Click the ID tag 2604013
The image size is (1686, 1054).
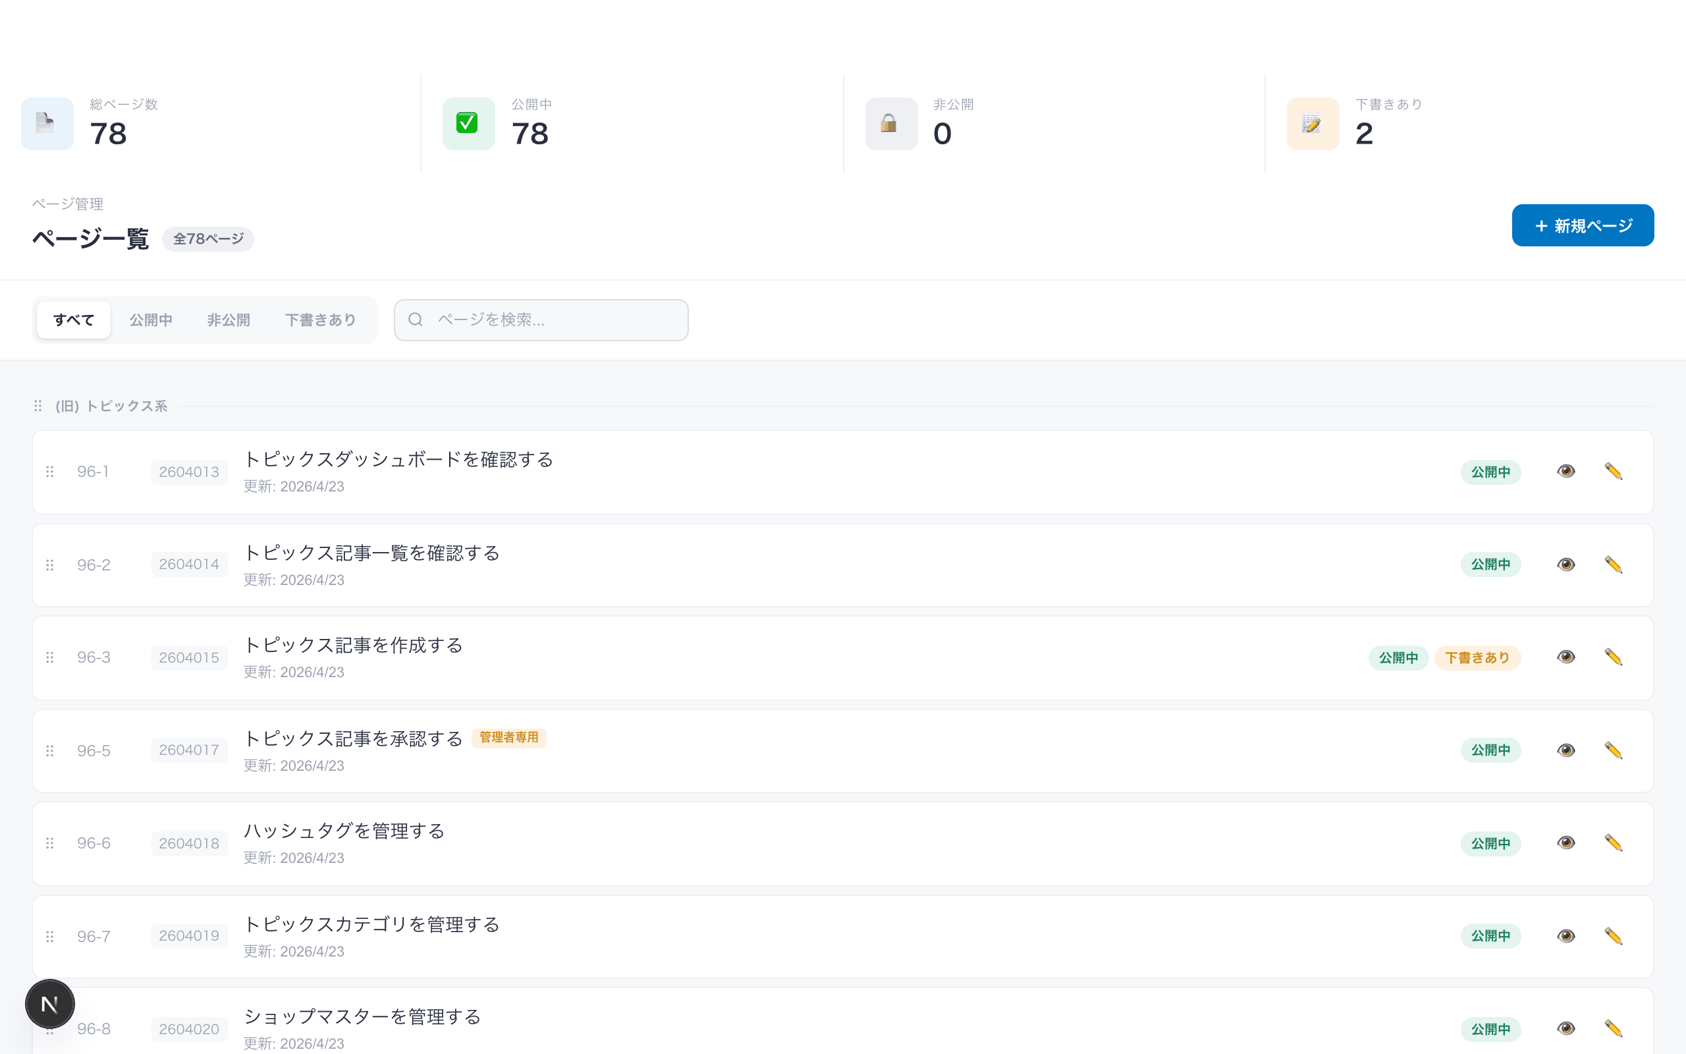click(x=190, y=472)
